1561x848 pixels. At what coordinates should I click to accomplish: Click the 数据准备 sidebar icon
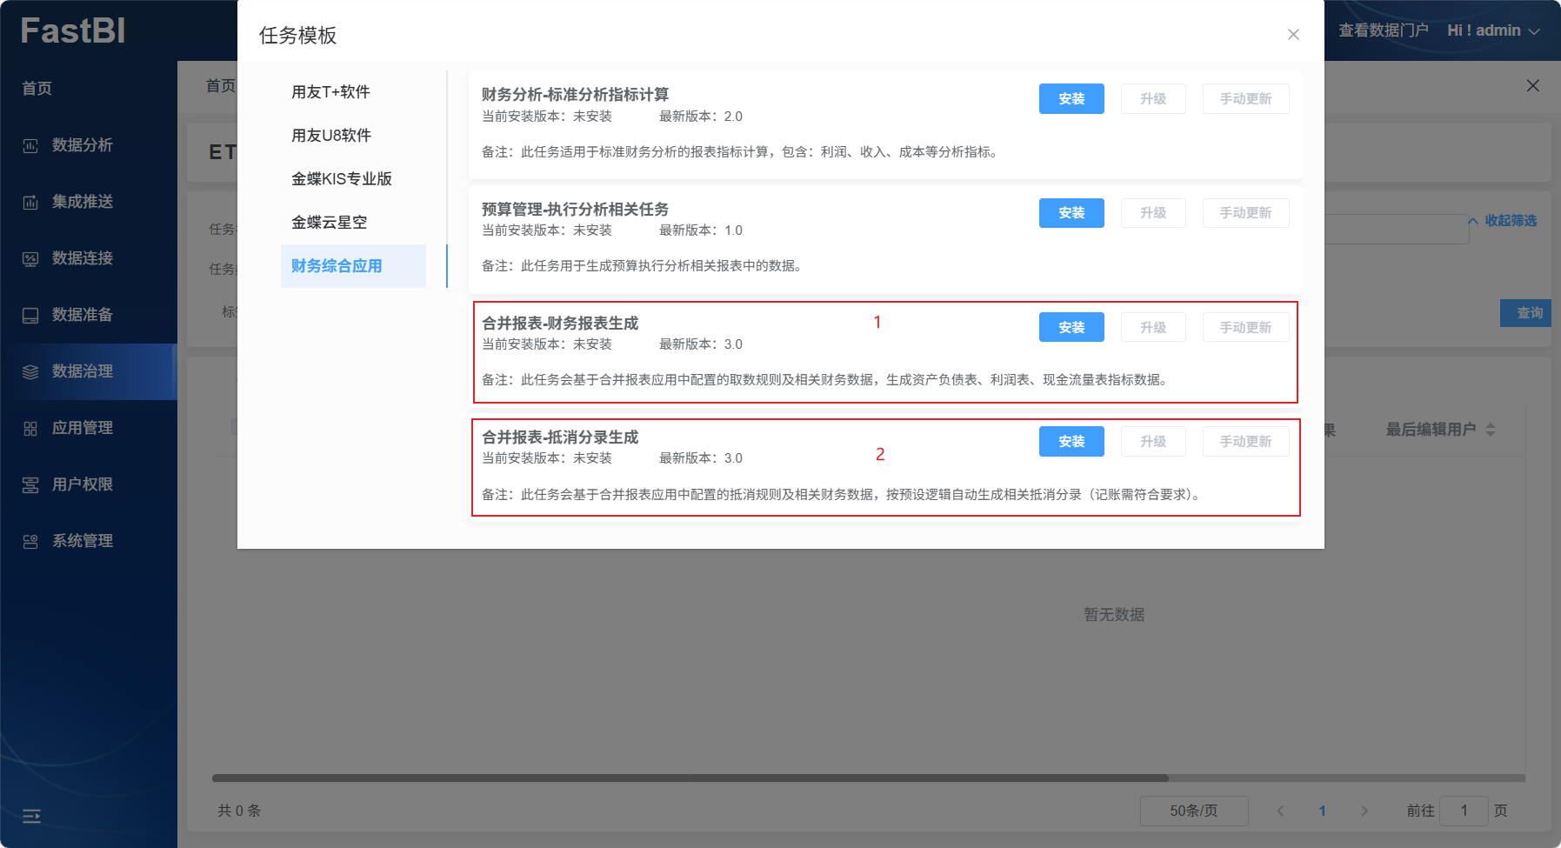(30, 316)
